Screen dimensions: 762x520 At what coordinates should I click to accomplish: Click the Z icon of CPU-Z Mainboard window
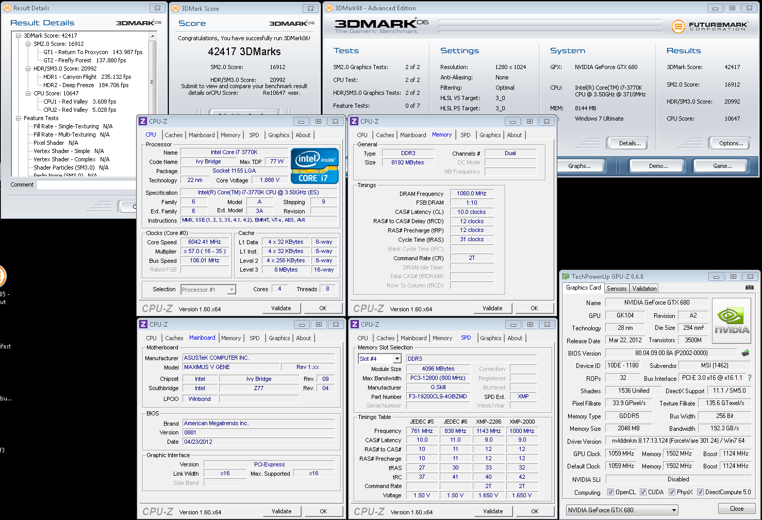coord(143,324)
